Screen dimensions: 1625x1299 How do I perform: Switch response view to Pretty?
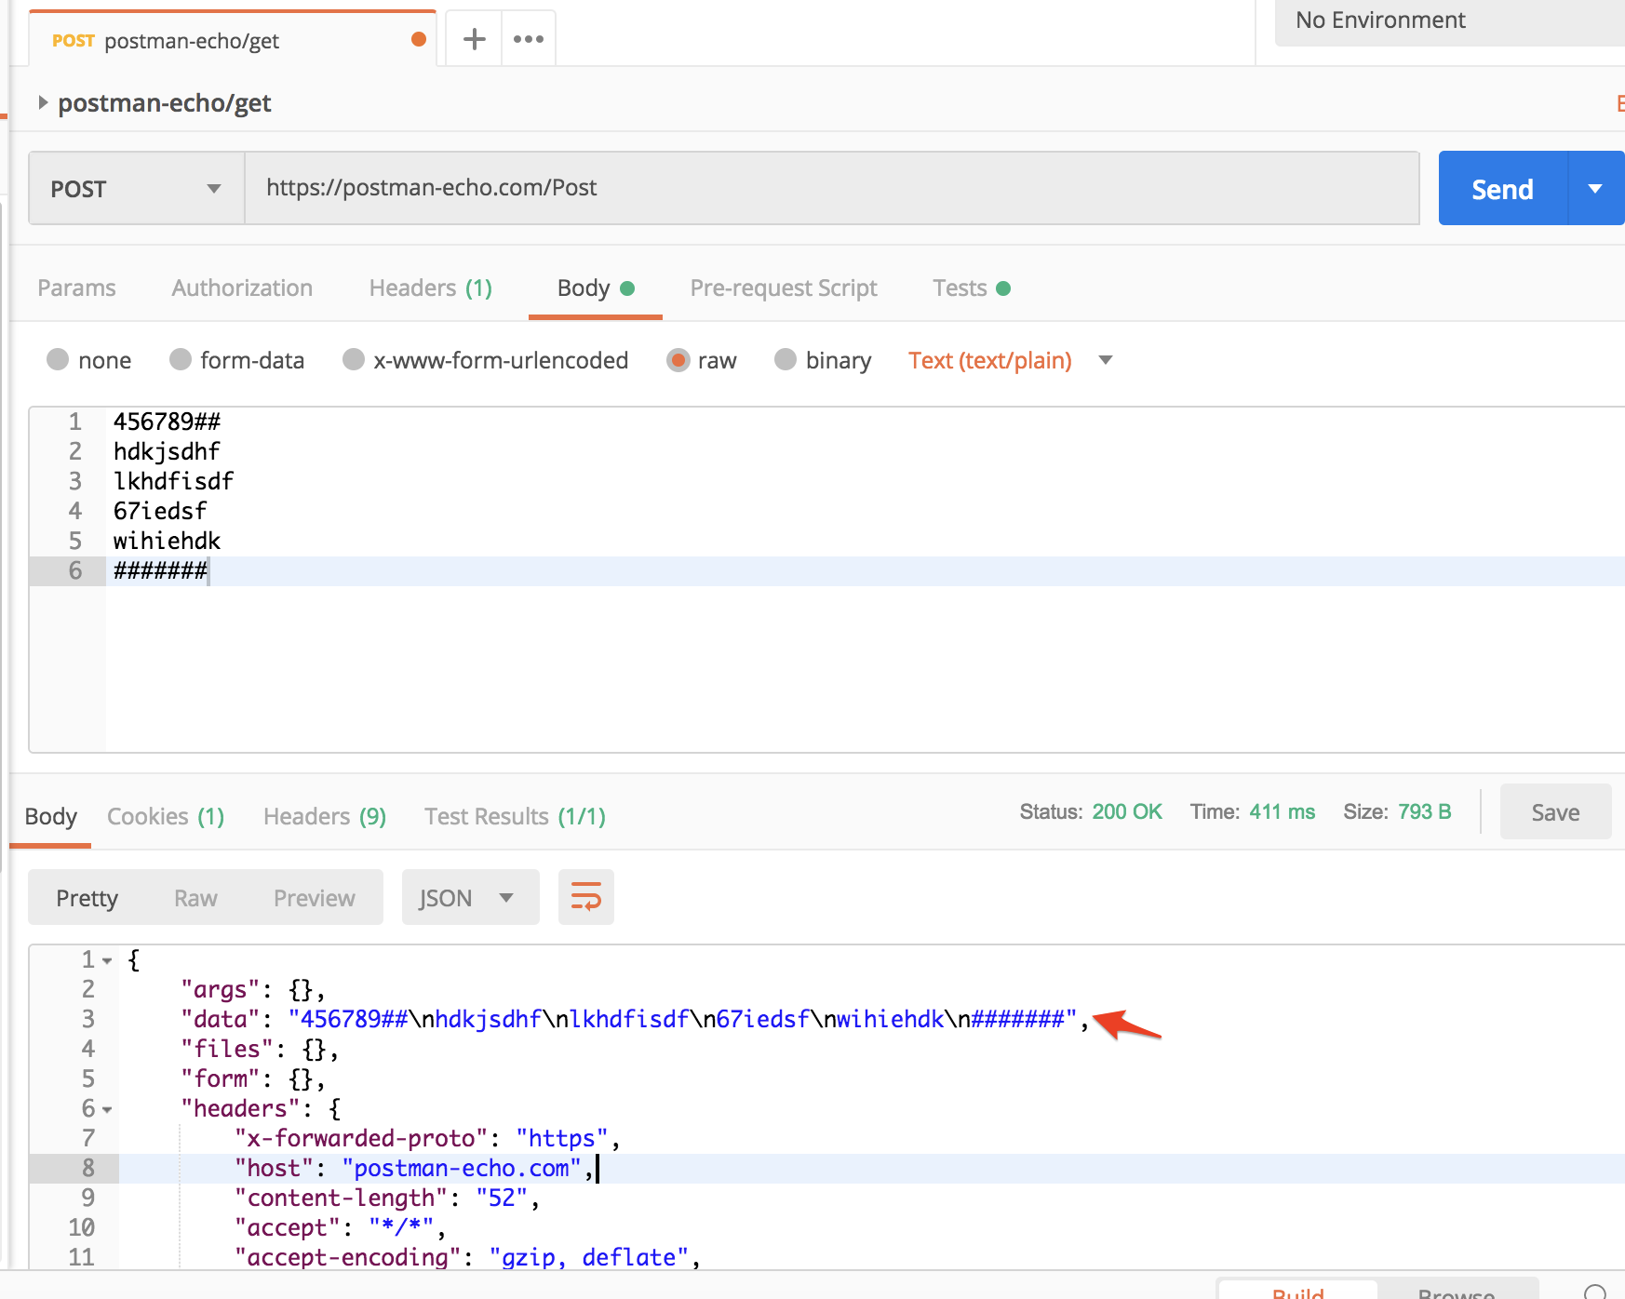click(x=87, y=898)
